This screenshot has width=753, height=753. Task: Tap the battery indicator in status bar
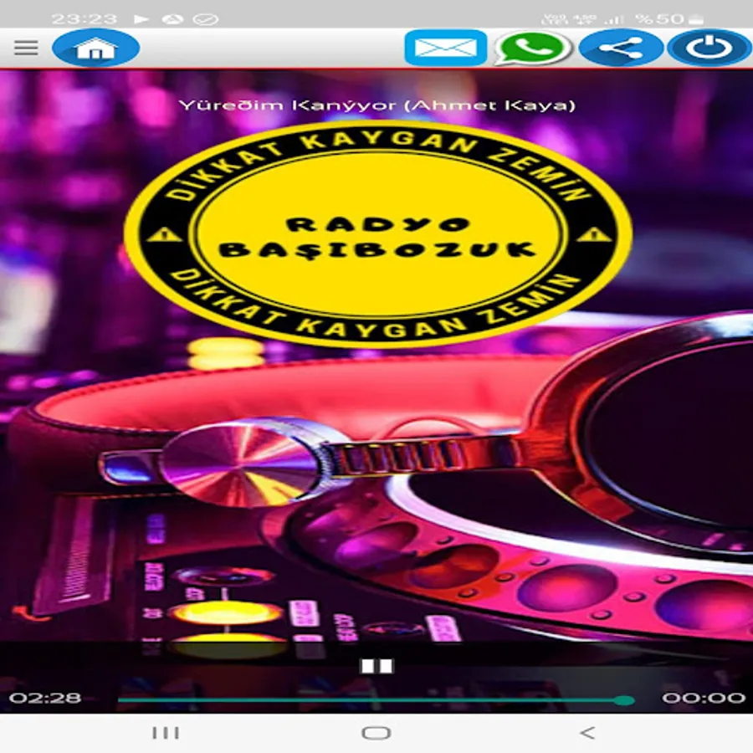pos(696,19)
